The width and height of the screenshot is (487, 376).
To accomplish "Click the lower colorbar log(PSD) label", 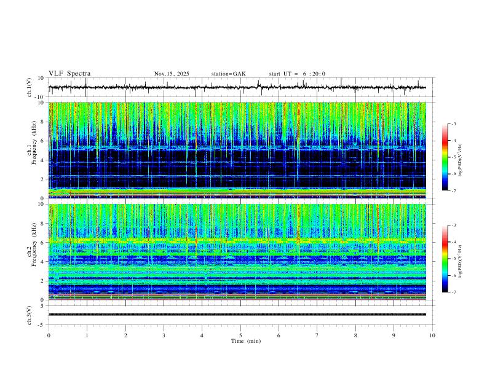I will click(460, 261).
